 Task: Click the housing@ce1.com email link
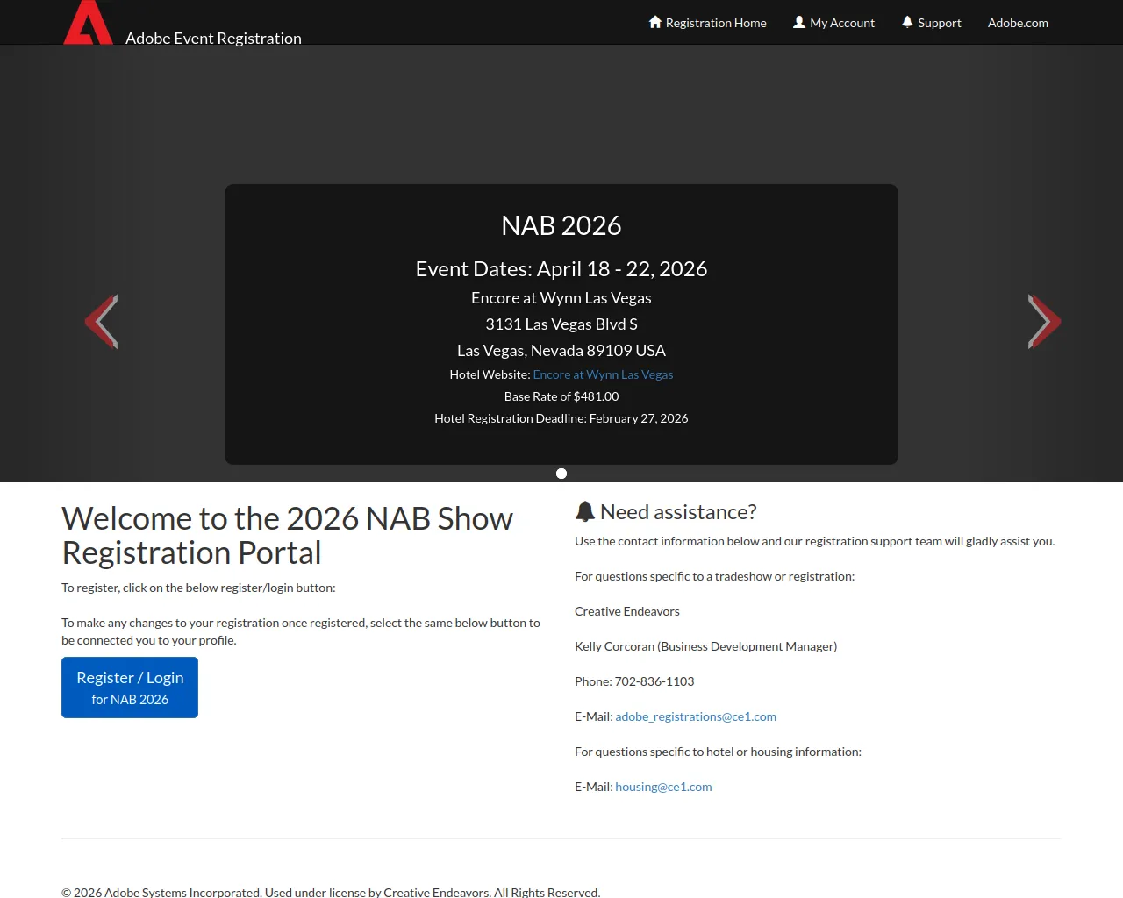click(663, 787)
